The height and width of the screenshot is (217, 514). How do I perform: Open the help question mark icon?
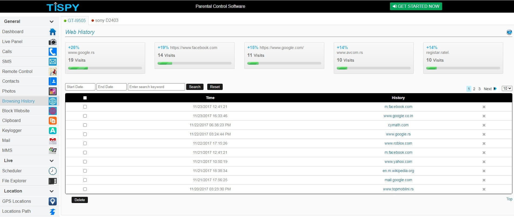[509, 32]
